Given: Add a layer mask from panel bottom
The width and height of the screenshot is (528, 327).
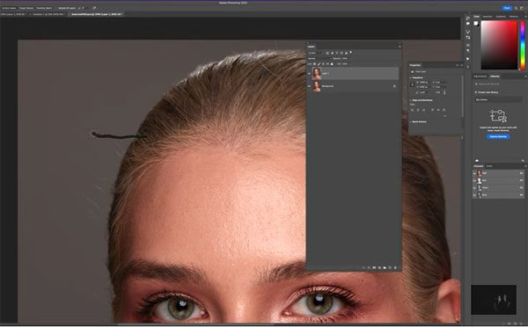Looking at the screenshot, I should click(x=374, y=268).
